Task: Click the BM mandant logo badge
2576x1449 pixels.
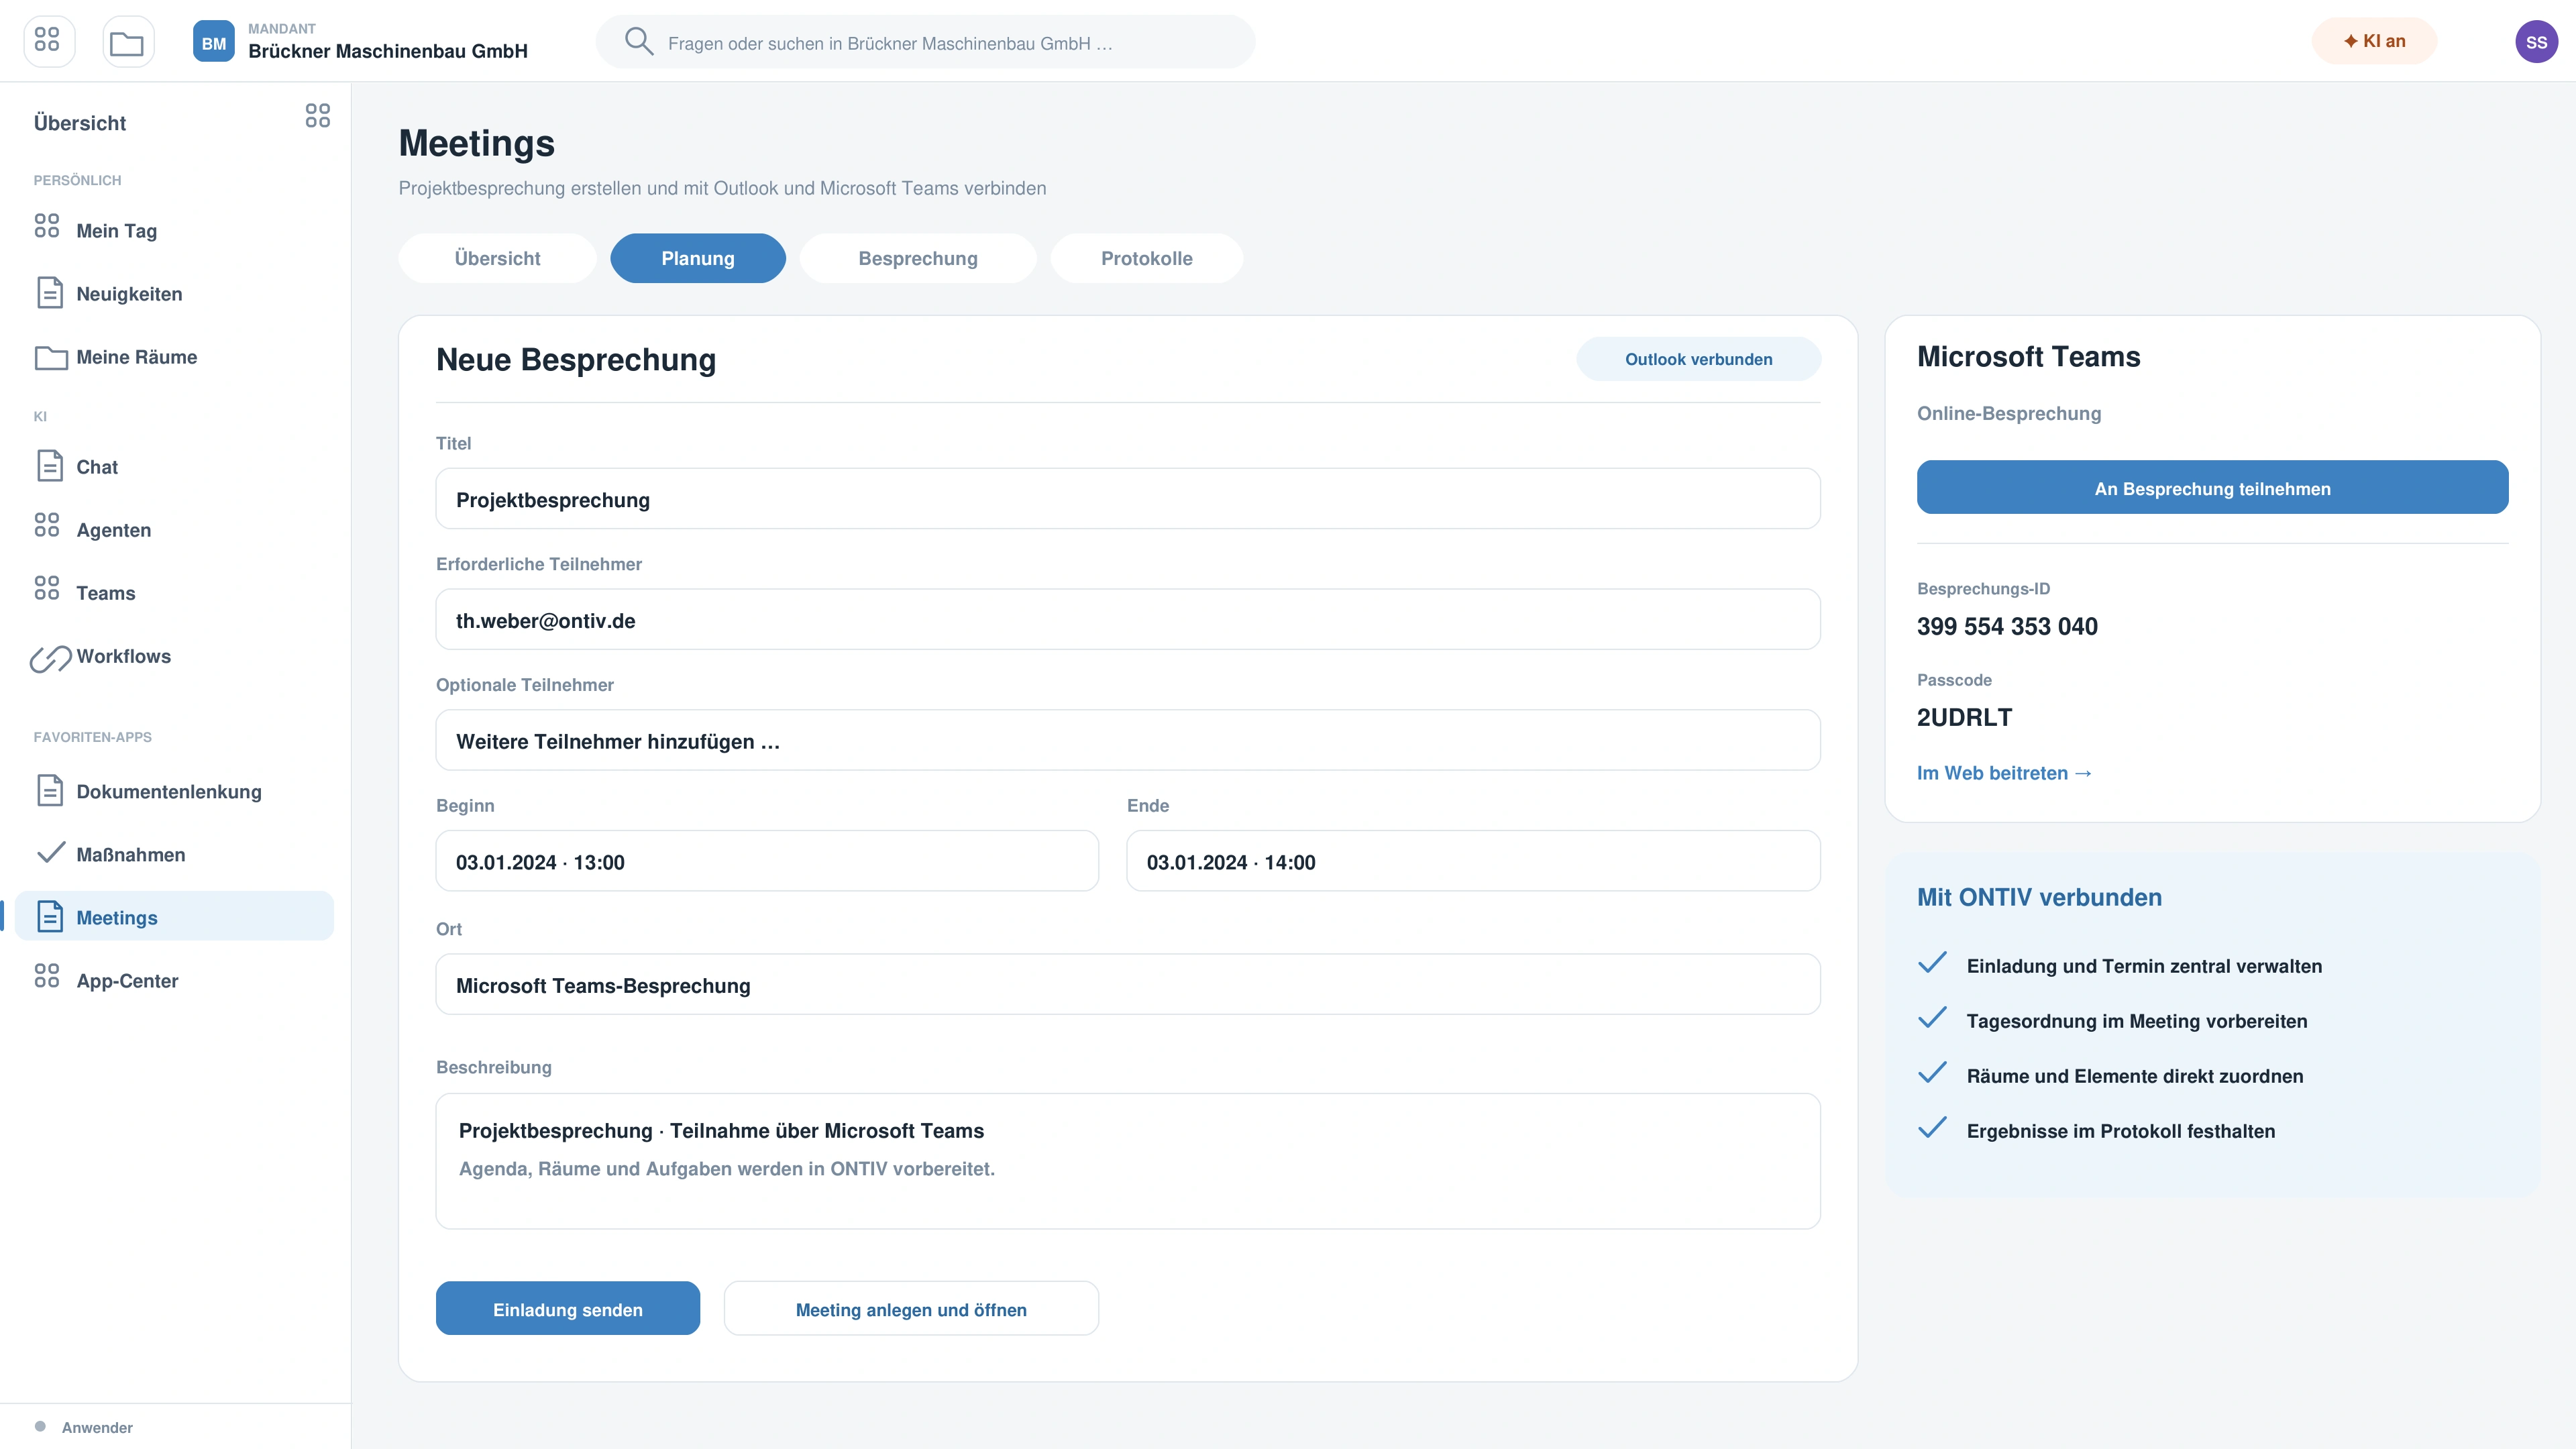Action: [x=213, y=41]
